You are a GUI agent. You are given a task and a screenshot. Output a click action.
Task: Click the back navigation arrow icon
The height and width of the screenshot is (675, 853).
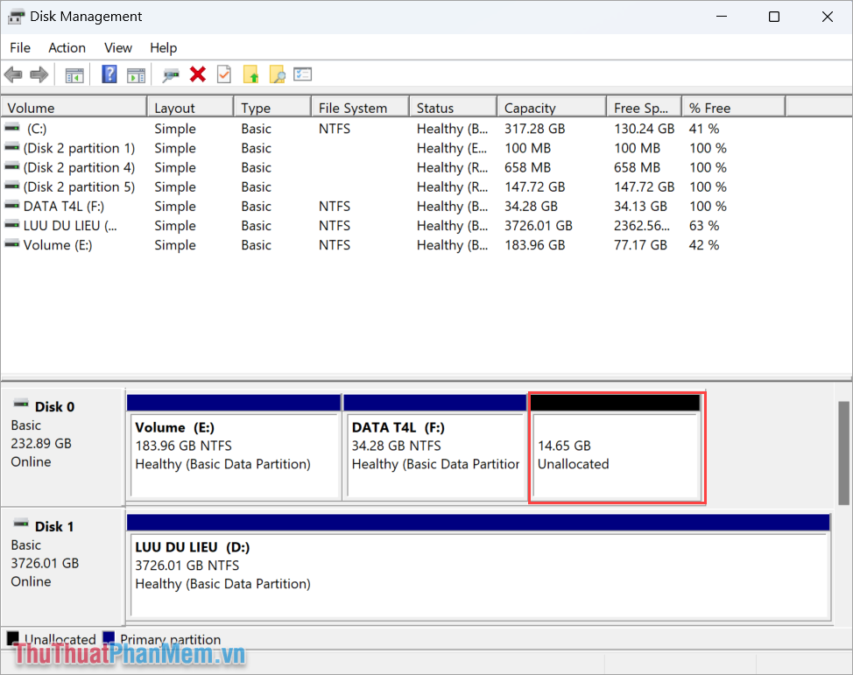pos(13,74)
